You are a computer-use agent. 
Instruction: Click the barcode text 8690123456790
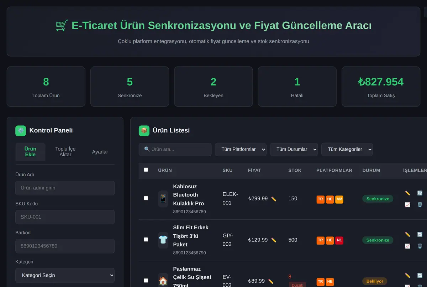click(x=190, y=253)
